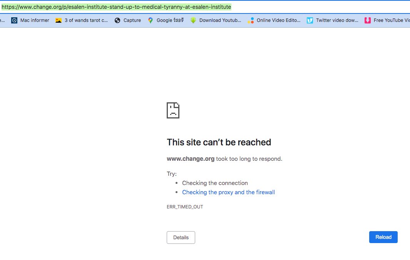Click the Twitter video downloader bird icon
Image resolution: width=410 pixels, height=260 pixels.
(310, 20)
